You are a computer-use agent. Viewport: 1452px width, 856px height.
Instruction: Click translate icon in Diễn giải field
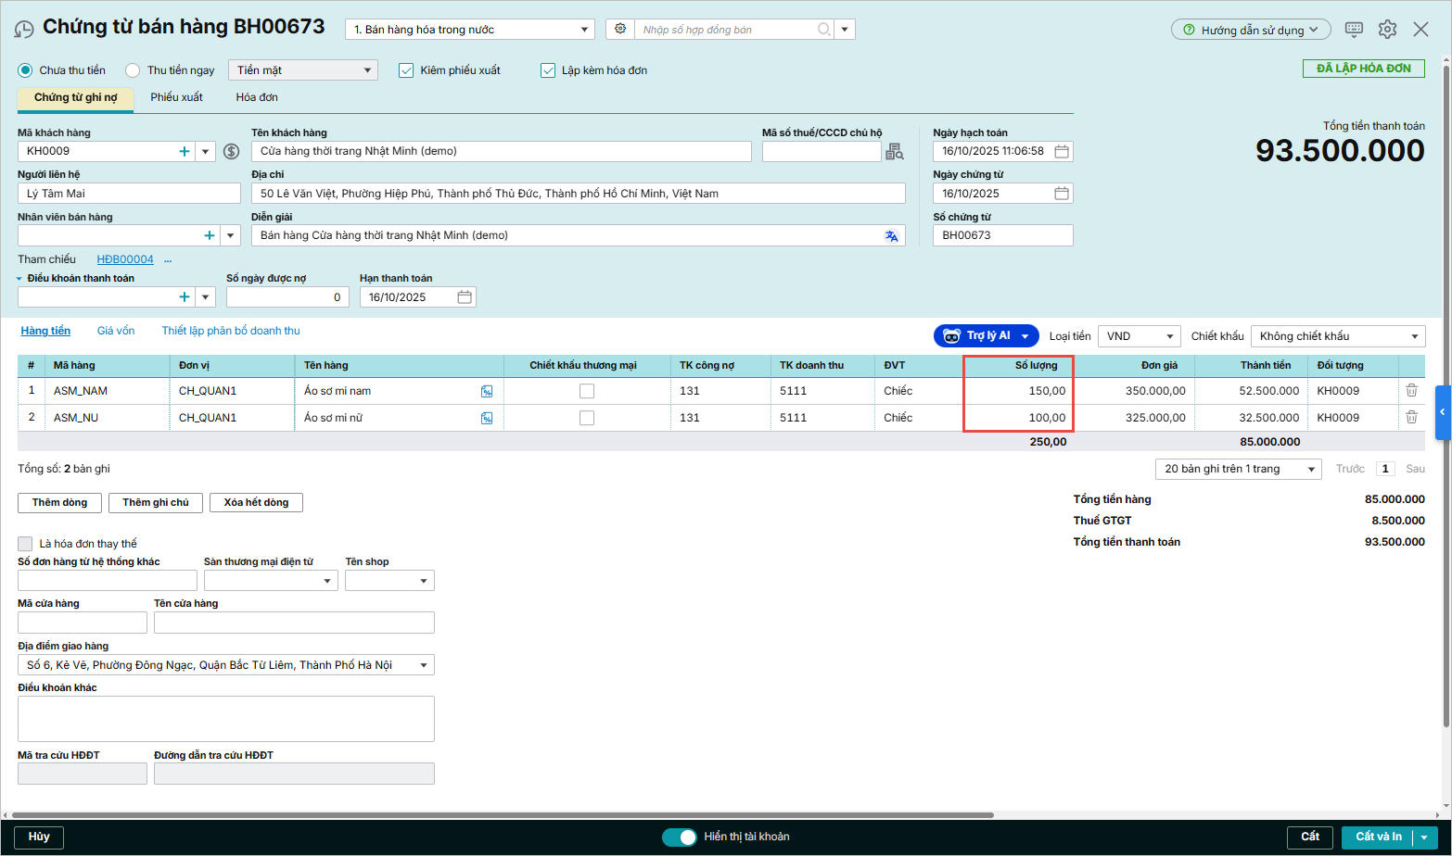pyautogui.click(x=891, y=236)
